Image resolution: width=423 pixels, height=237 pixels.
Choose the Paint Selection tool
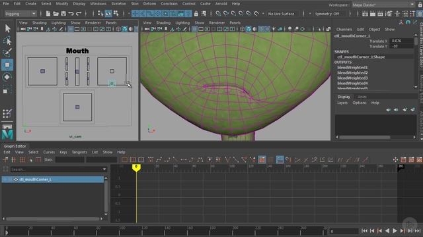[x=7, y=53]
